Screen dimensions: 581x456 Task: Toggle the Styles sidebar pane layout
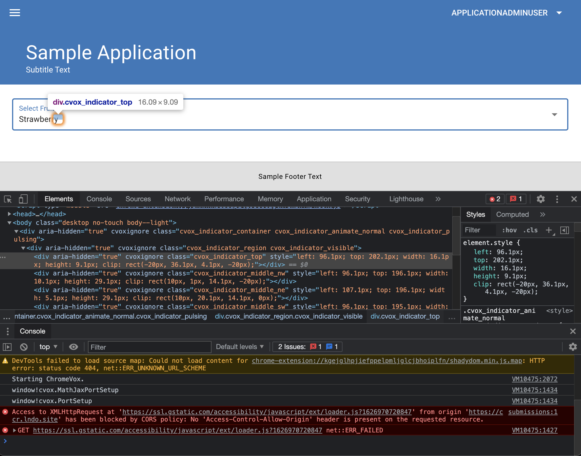coord(565,230)
